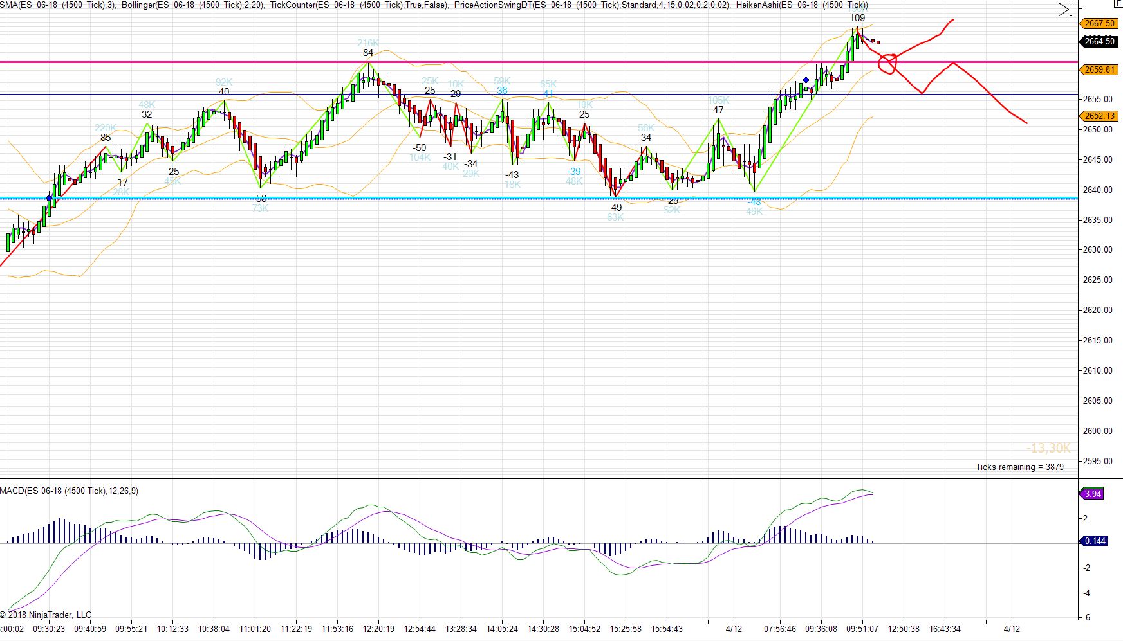Viewport: 1123px width, 641px height.
Task: Click the 09:30:23 time axis label
Action: tap(49, 629)
